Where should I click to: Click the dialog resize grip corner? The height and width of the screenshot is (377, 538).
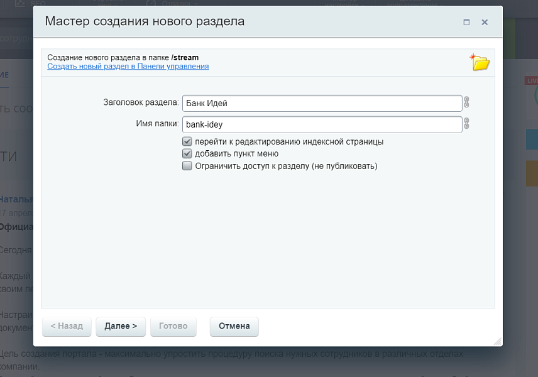tap(497, 341)
